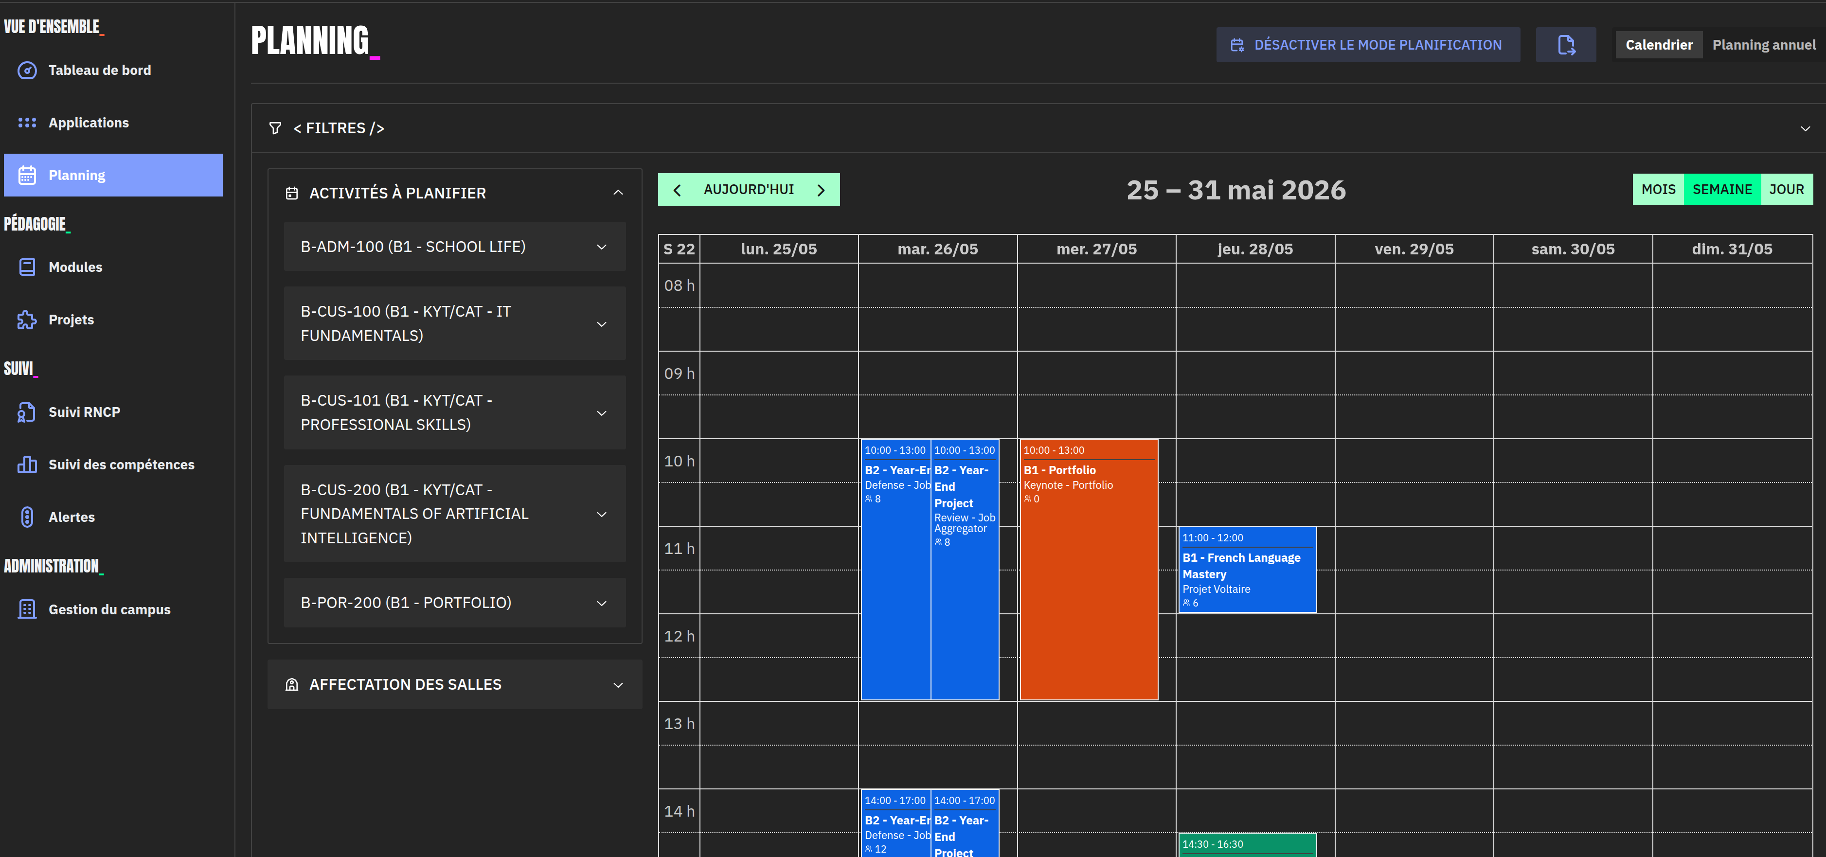Viewport: 1826px width, 857px height.
Task: Open B1 Portfolio Keynote event on Wednesday
Action: 1088,570
